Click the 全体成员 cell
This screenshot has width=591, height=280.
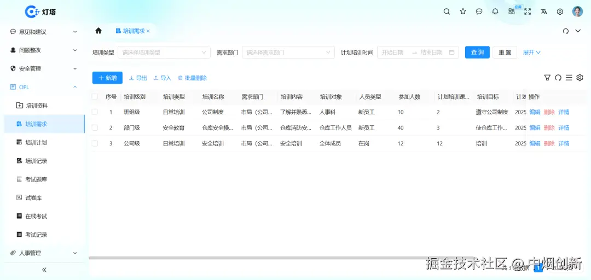click(330, 143)
